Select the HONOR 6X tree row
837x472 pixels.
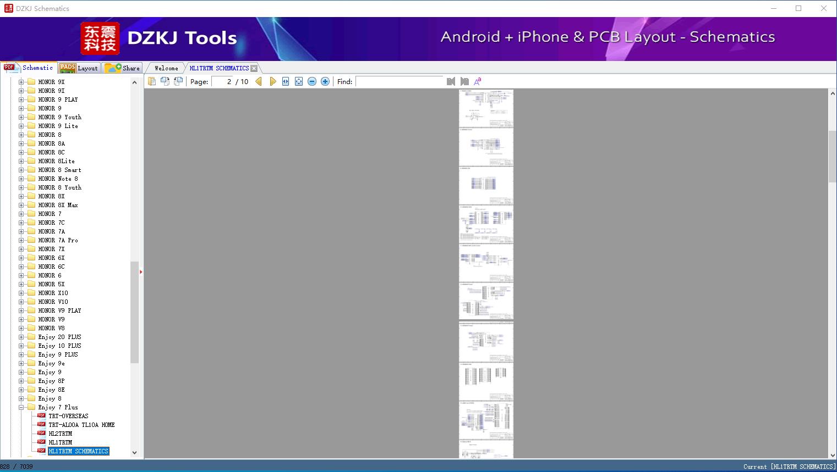pos(51,258)
